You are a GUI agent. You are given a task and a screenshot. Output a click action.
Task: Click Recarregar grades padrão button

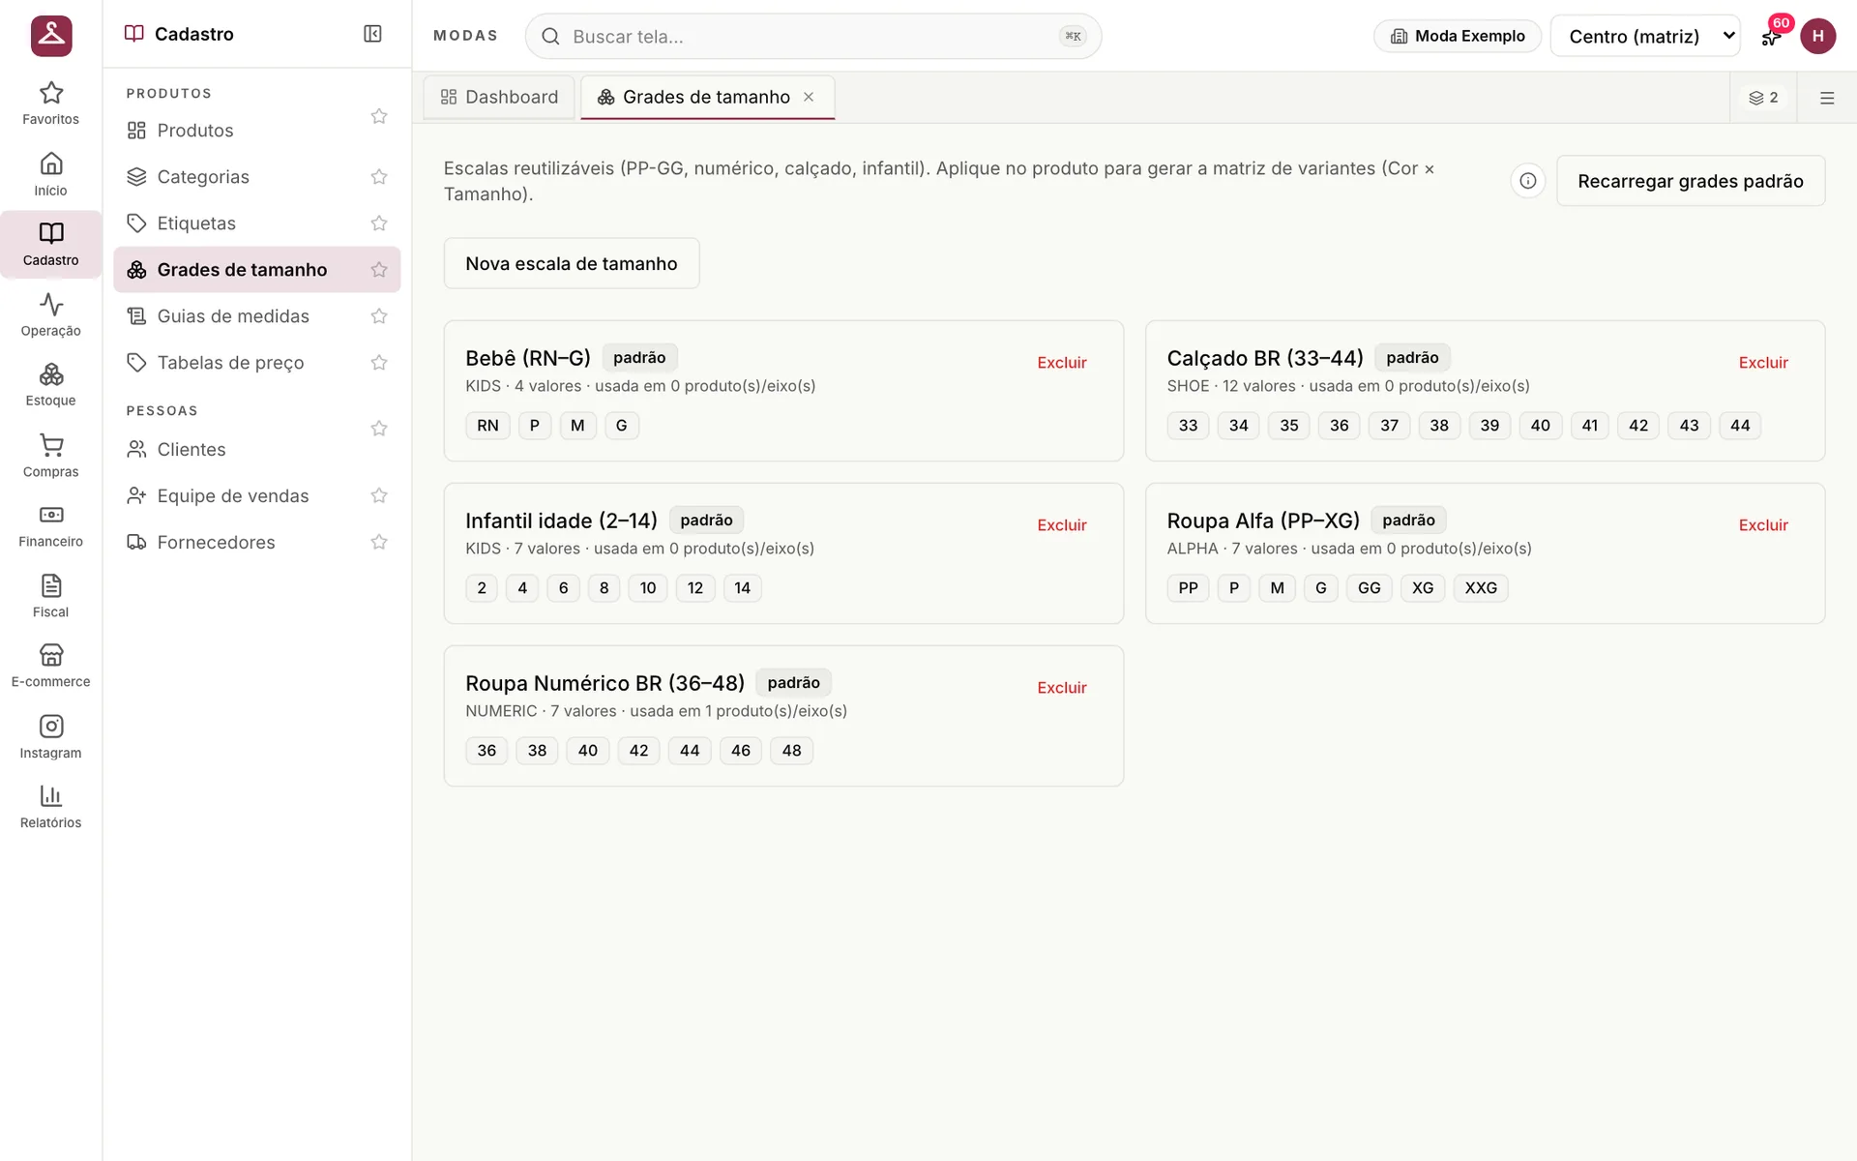1691,181
